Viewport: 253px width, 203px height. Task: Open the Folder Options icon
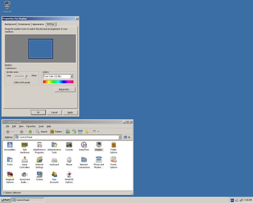[x=113, y=148]
